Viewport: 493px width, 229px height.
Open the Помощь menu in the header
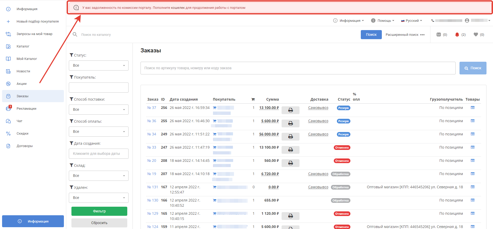click(x=383, y=21)
